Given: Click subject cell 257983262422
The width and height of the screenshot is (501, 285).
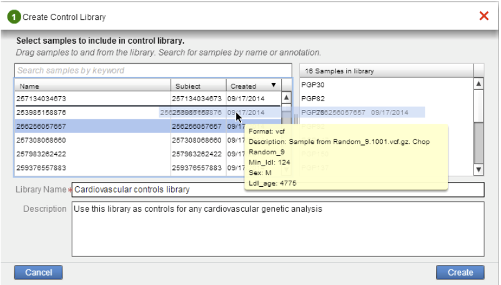Looking at the screenshot, I should (x=197, y=154).
